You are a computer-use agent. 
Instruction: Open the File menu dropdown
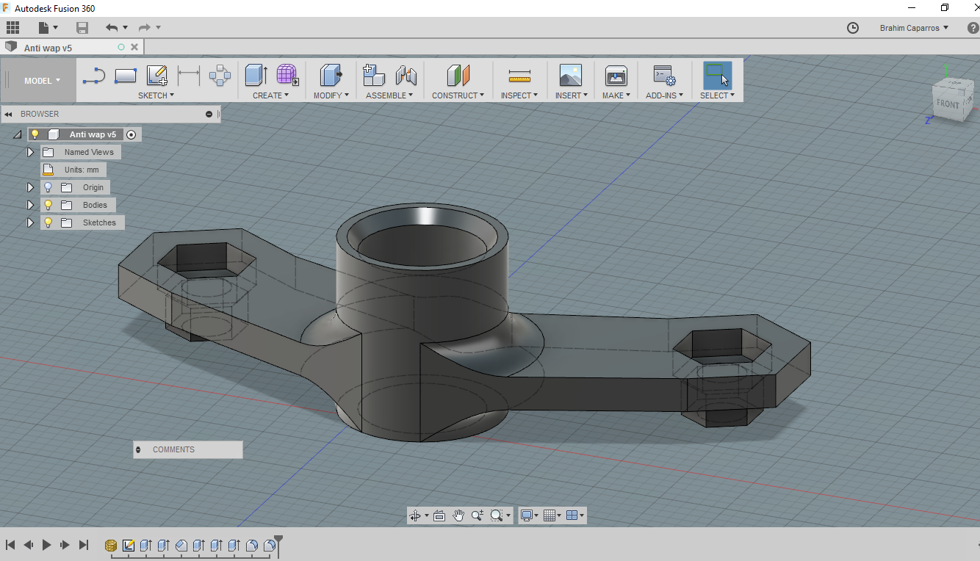(48, 28)
